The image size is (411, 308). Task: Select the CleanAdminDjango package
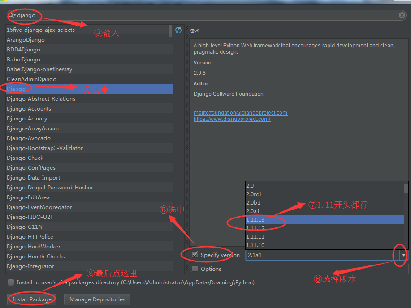(x=89, y=79)
